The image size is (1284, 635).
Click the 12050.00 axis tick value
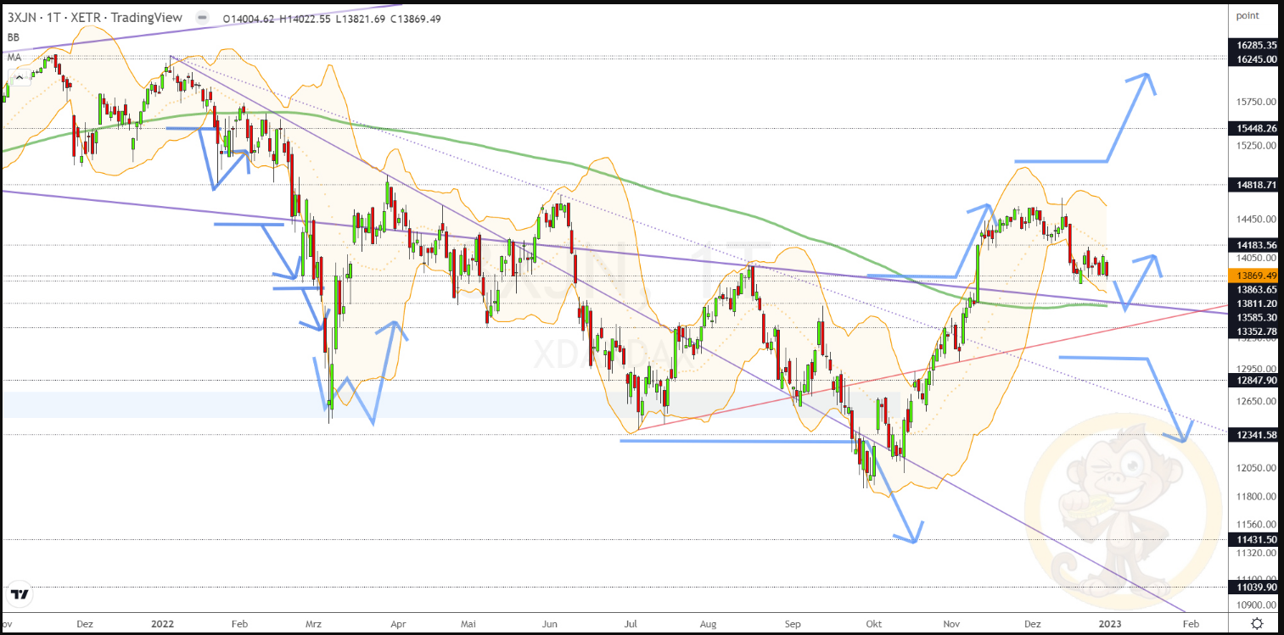click(1256, 468)
